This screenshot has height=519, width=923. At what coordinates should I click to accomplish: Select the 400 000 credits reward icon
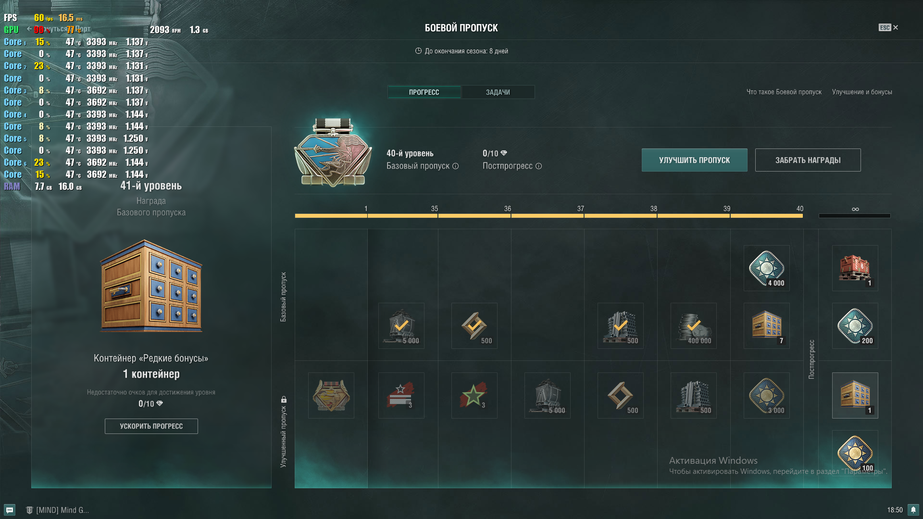click(x=694, y=326)
